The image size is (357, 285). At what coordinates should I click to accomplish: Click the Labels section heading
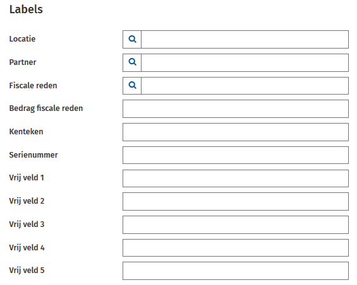[26, 9]
